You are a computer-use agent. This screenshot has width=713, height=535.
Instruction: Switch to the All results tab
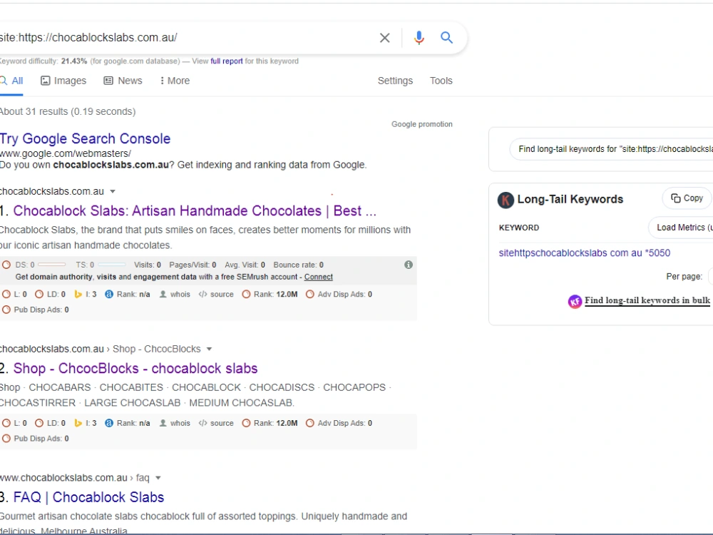(11, 81)
